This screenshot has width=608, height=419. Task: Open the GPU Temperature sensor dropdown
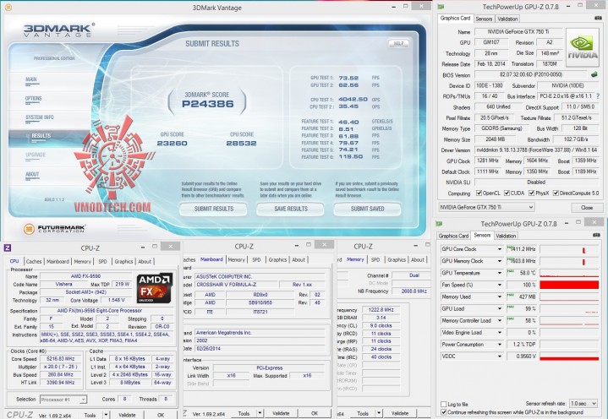(x=500, y=274)
